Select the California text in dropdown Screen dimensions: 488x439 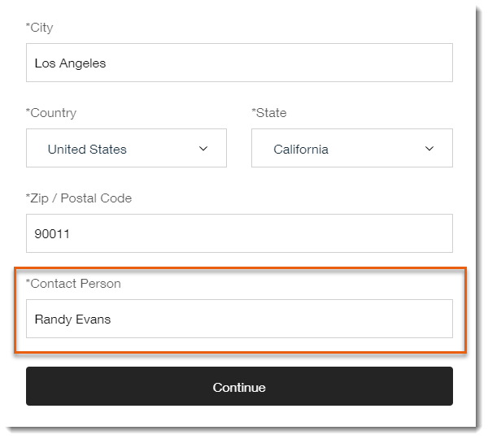[301, 150]
